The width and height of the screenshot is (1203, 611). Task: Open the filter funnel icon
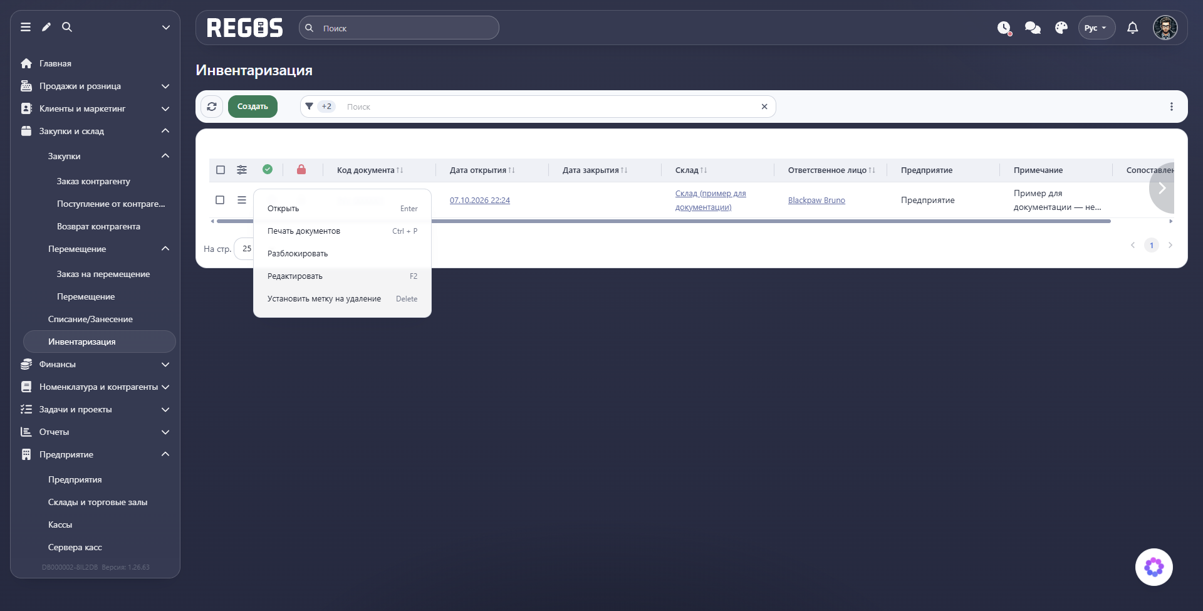pyautogui.click(x=309, y=107)
